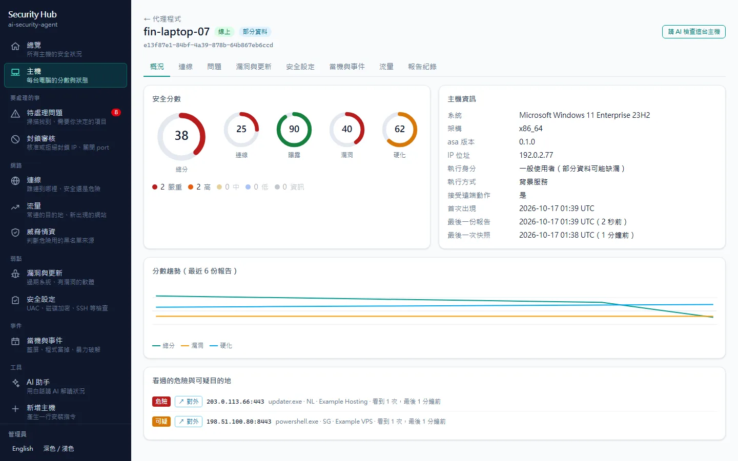
Task: Open the 流量 tab
Action: pyautogui.click(x=386, y=67)
